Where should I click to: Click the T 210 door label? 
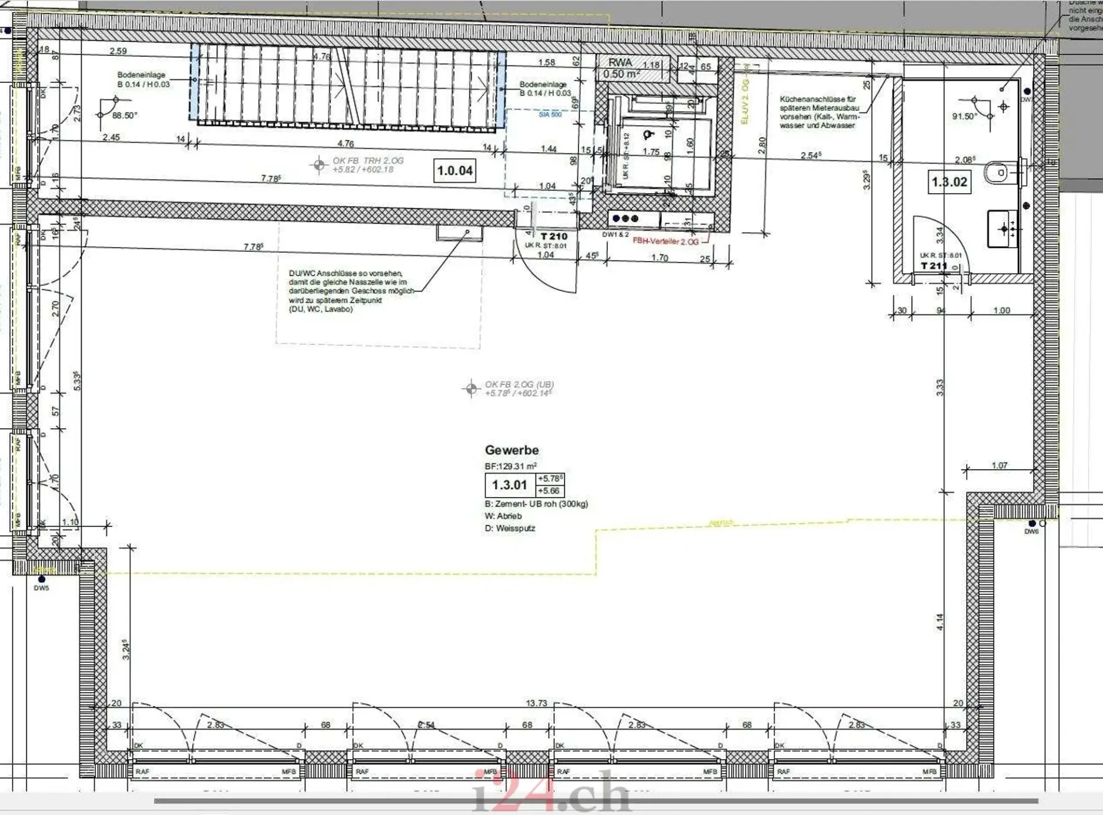pos(554,236)
